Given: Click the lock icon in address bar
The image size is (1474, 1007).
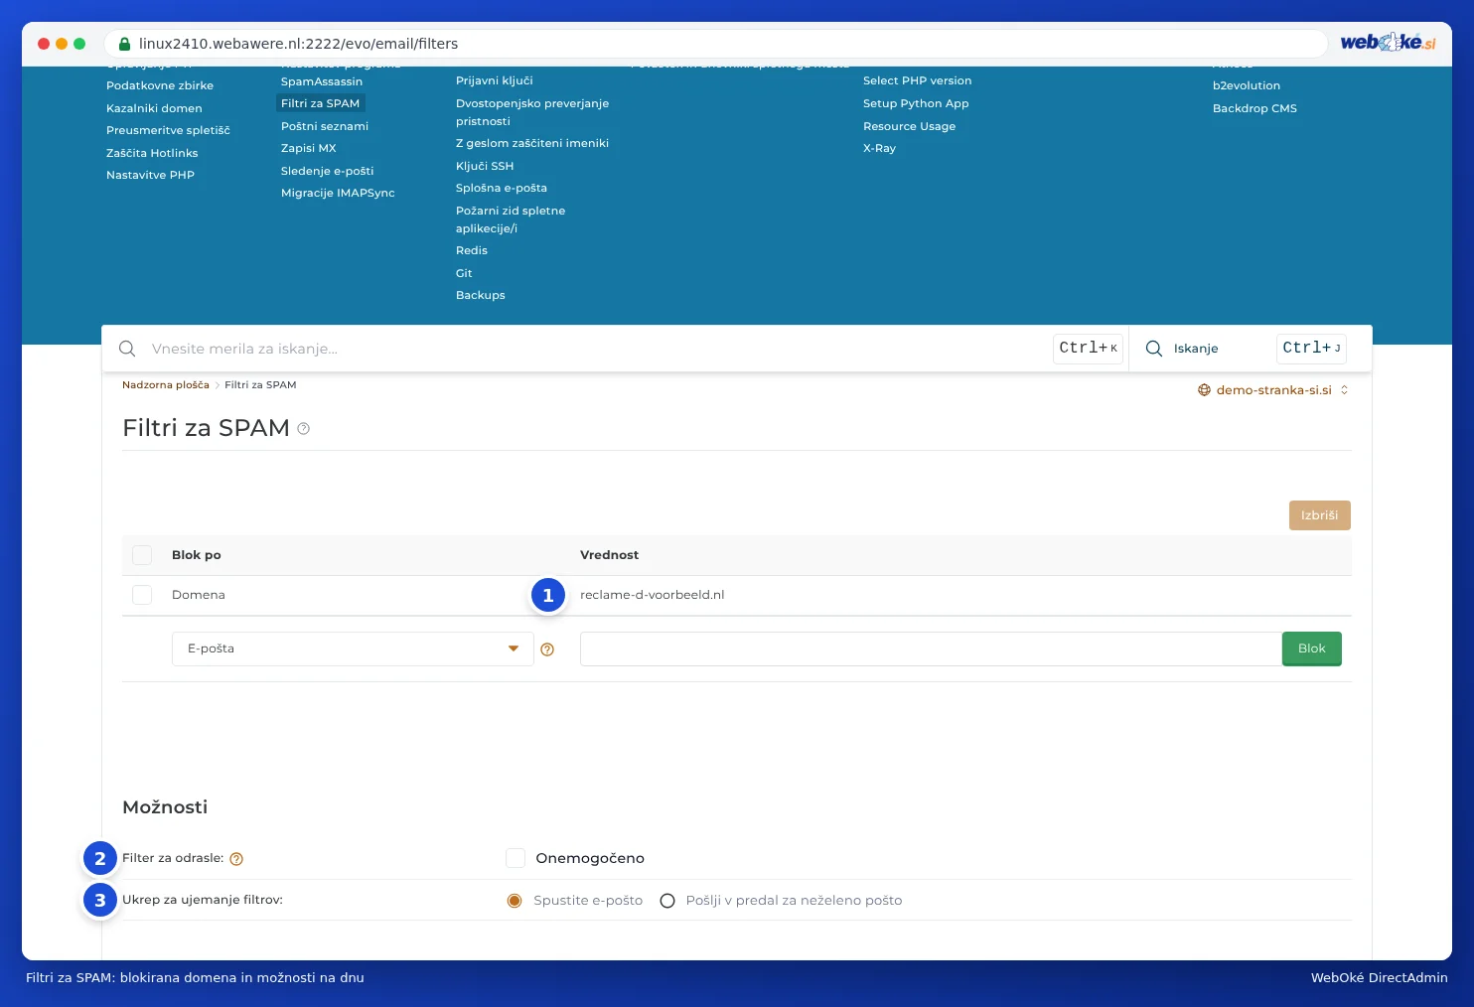Looking at the screenshot, I should point(124,44).
